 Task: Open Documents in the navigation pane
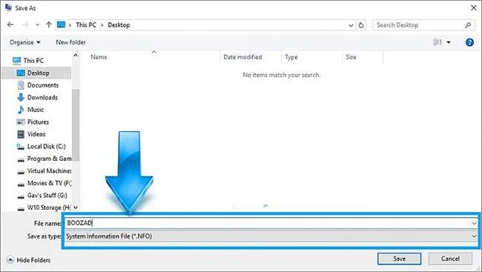43,85
